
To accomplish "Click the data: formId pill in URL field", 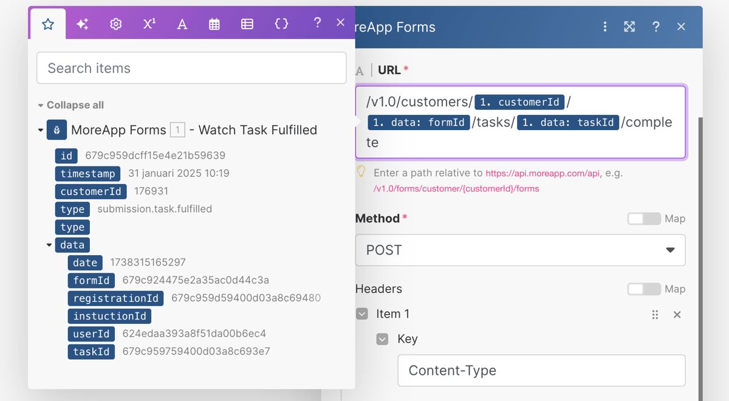I will coord(419,122).
